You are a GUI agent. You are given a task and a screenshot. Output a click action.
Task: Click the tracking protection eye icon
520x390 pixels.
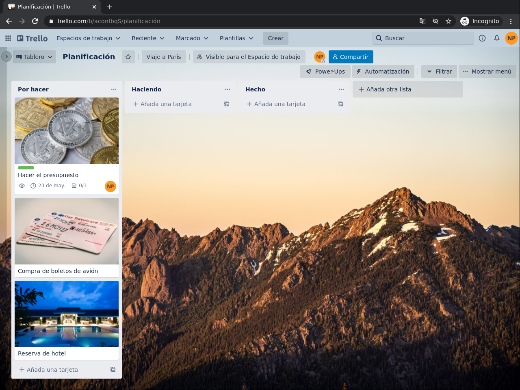[x=435, y=21]
